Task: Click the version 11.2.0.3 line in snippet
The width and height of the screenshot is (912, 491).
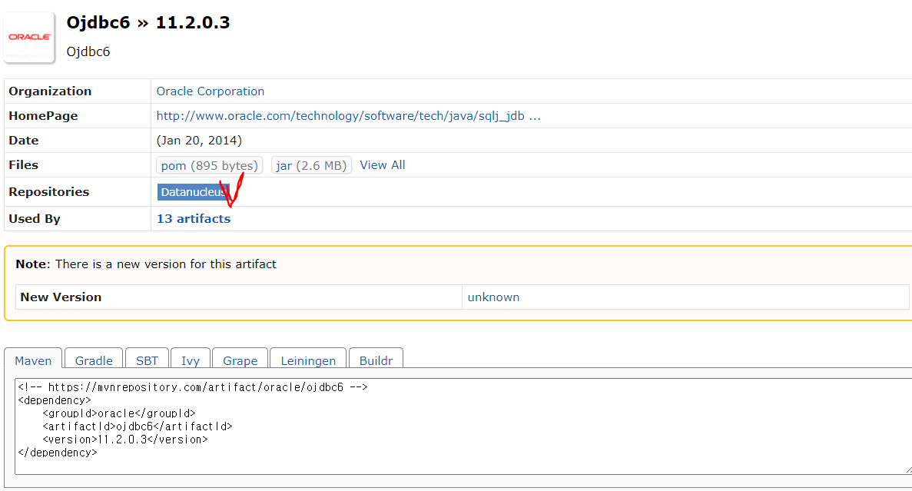Action: click(125, 440)
